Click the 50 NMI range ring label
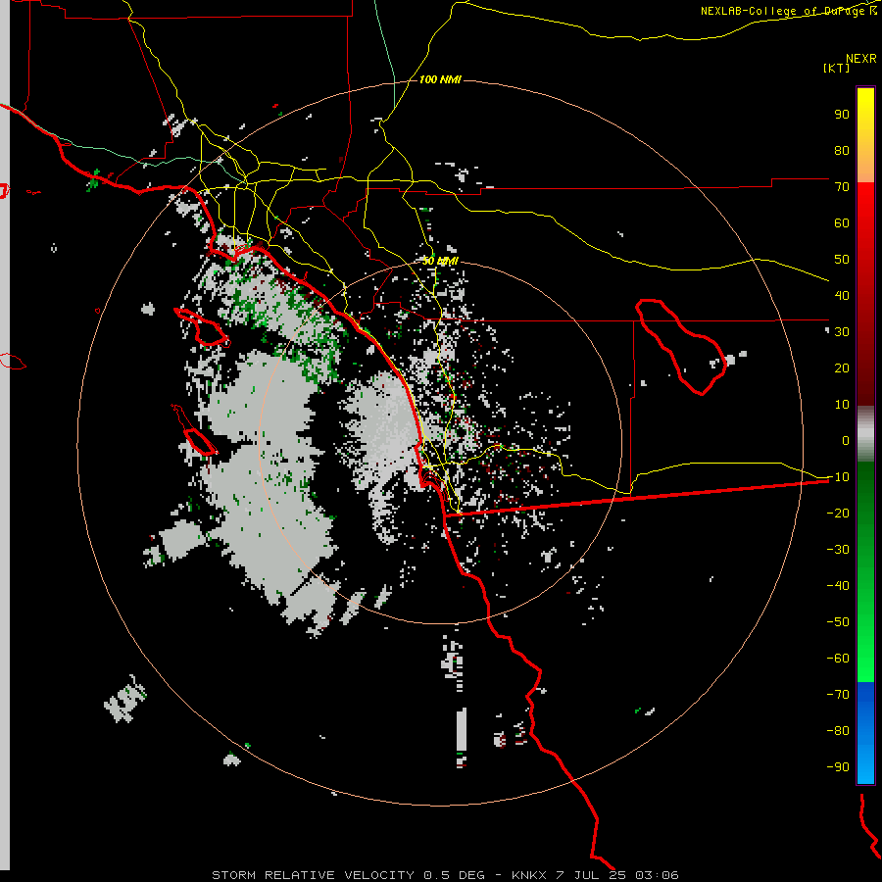The height and width of the screenshot is (882, 882). (440, 261)
